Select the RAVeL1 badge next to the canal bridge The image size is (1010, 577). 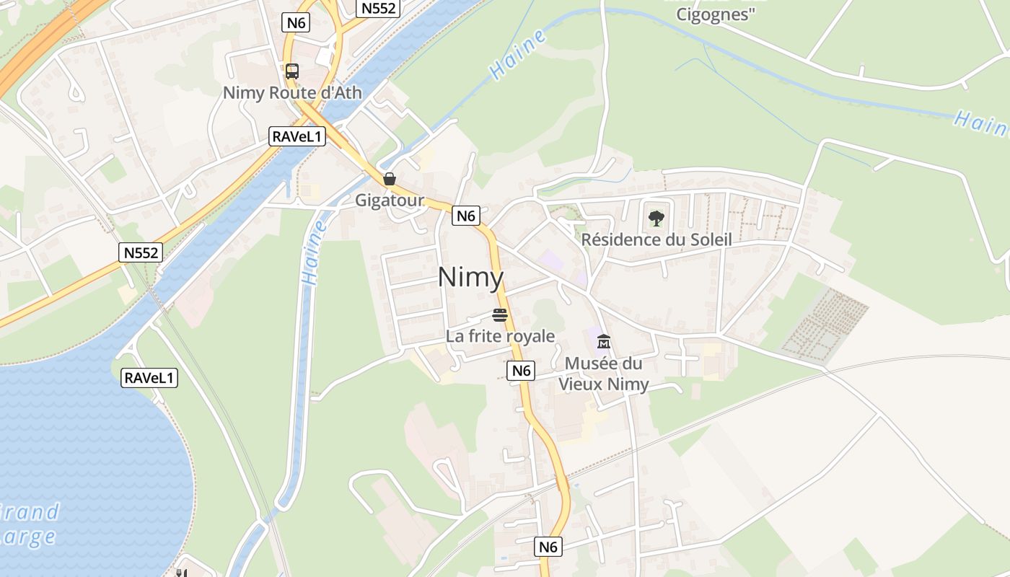tap(297, 136)
